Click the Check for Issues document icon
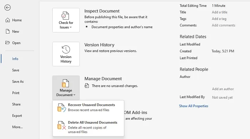This screenshot has height=139, width=250. click(65, 16)
